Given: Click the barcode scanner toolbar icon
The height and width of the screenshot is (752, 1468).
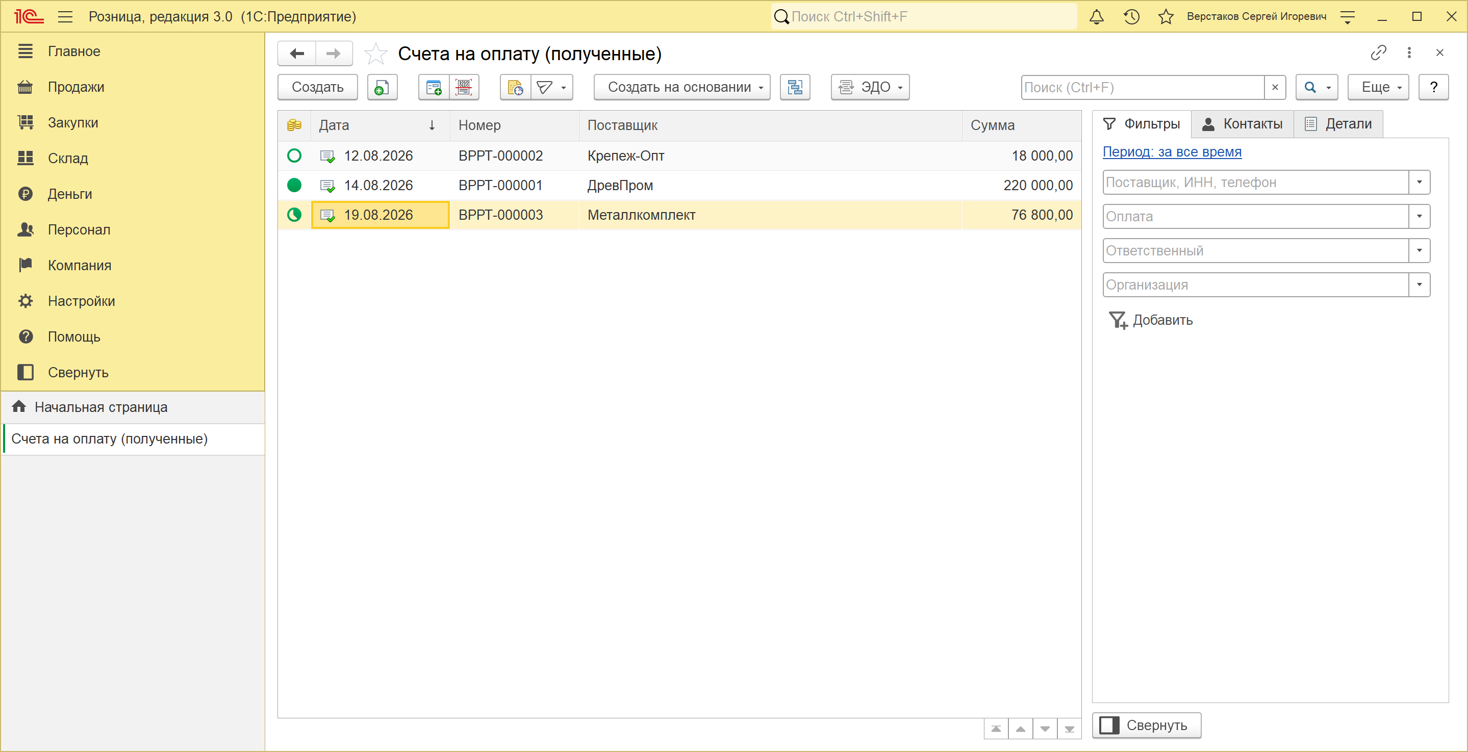Looking at the screenshot, I should (464, 87).
